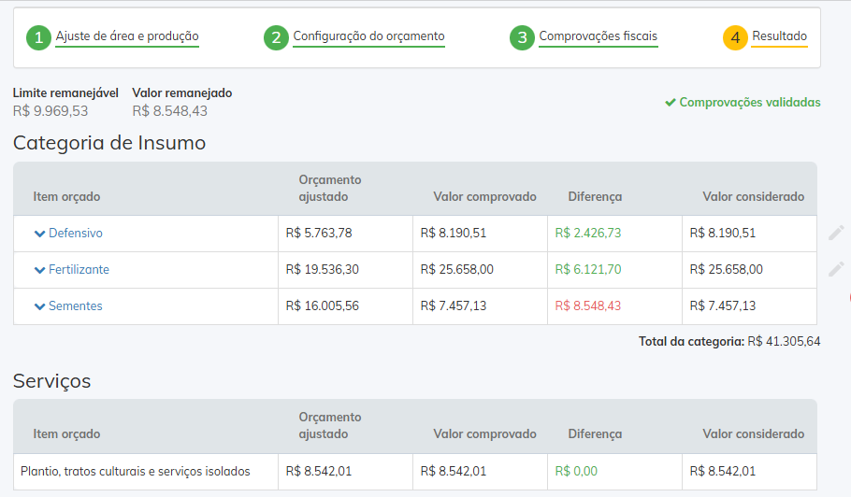Click Fertilizante Valor comprovado cell
Screen dimensions: 851x497
click(457, 269)
